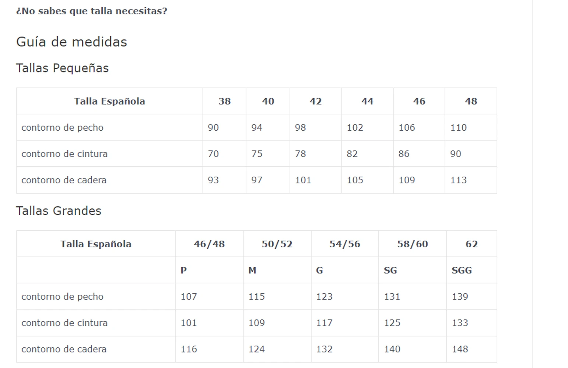Click 'Talla Española' header in large sizes table
This screenshot has width=568, height=368.
coord(96,244)
